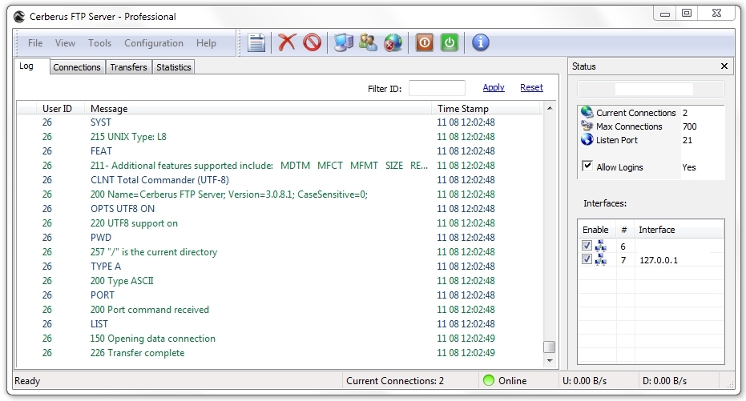Toggle Enable checkbox for interface 6
The image size is (746, 401).
587,245
